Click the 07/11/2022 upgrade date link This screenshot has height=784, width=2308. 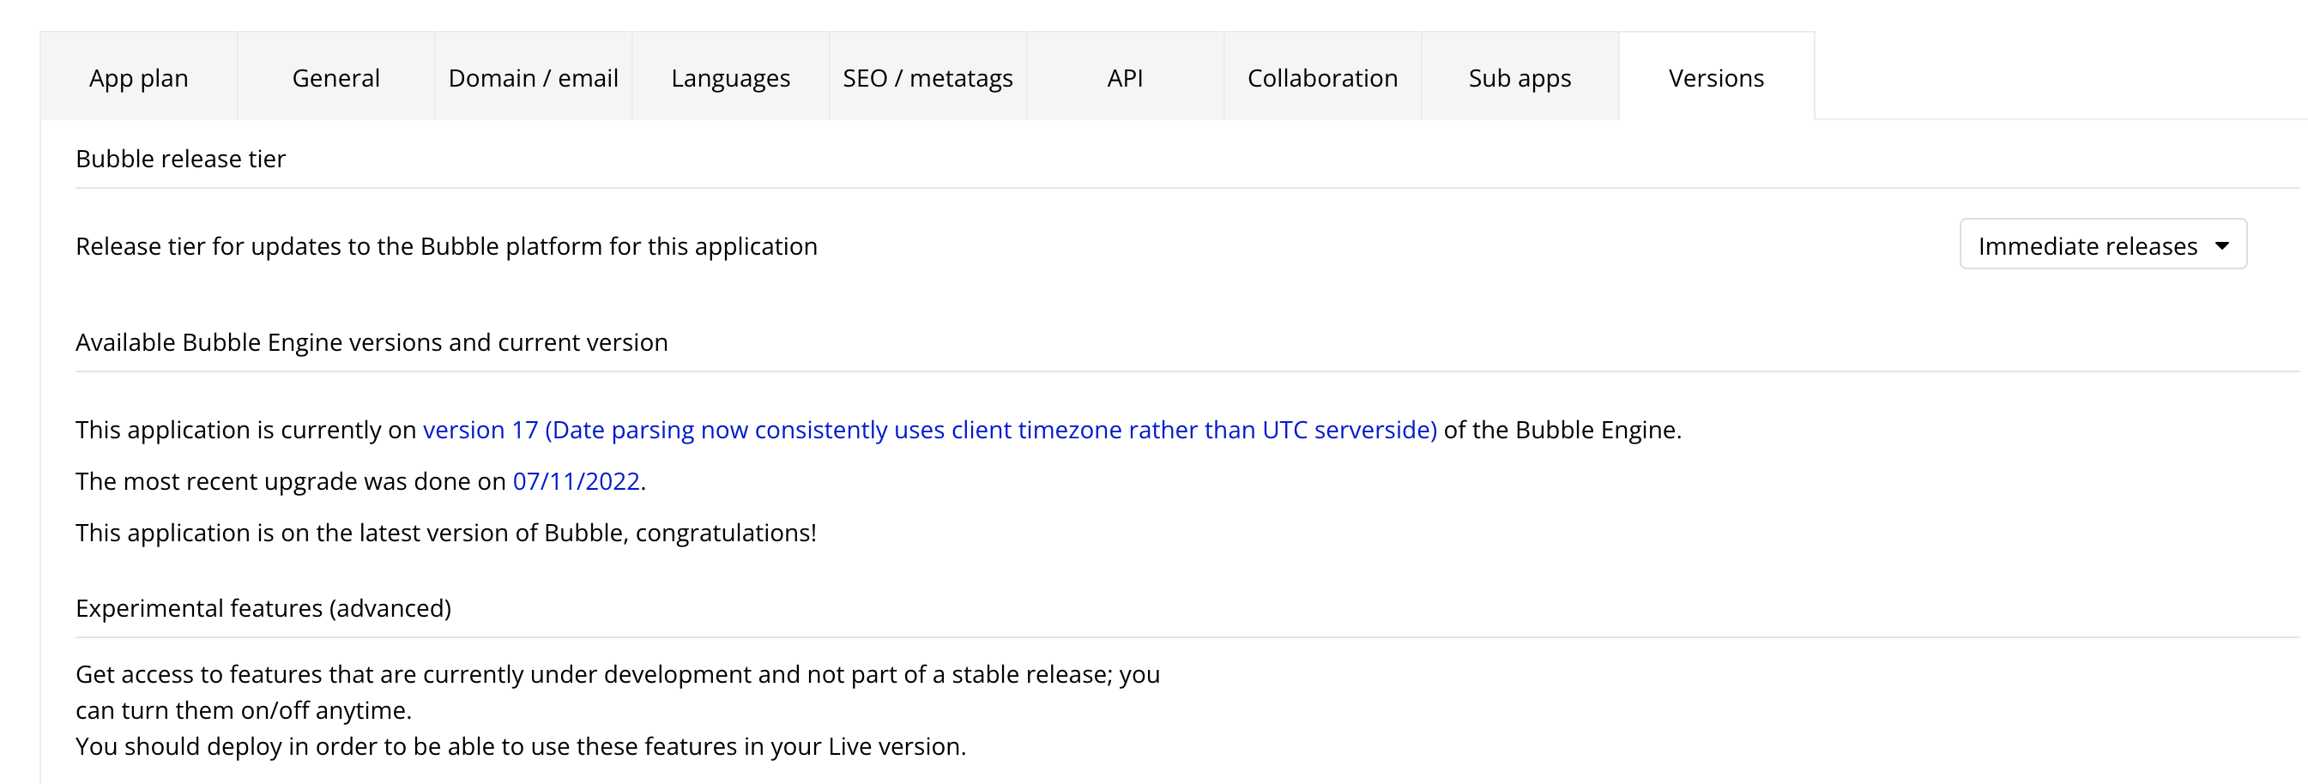[x=576, y=481]
